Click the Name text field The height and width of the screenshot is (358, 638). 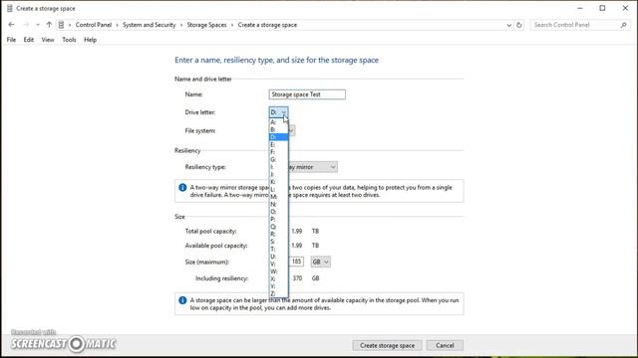point(307,94)
